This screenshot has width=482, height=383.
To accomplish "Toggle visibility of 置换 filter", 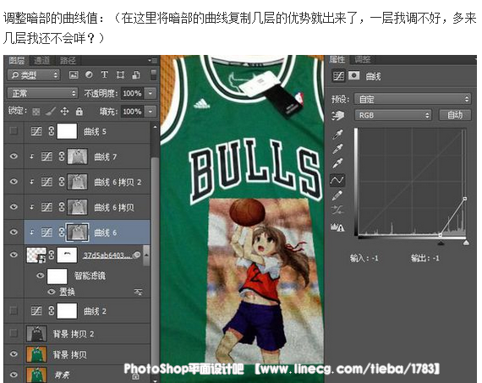I will [x=52, y=292].
